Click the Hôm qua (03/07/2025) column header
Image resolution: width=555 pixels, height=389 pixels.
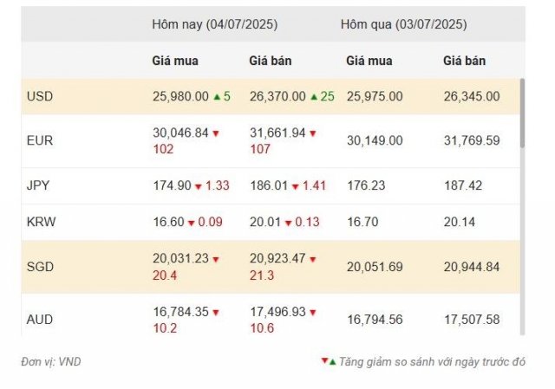pos(403,24)
